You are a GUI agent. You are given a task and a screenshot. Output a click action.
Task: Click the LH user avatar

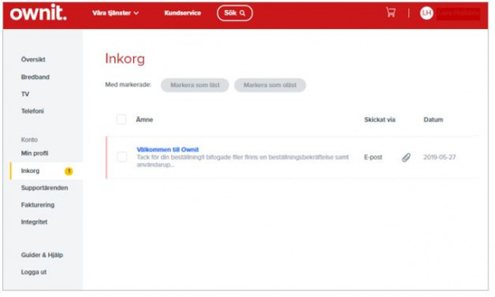coord(426,13)
